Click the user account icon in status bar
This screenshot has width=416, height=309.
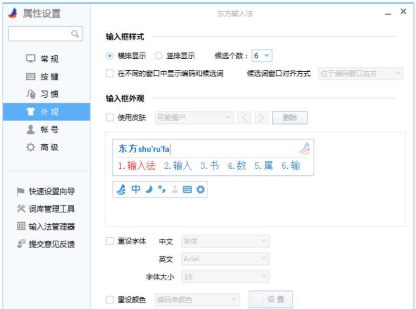(175, 190)
